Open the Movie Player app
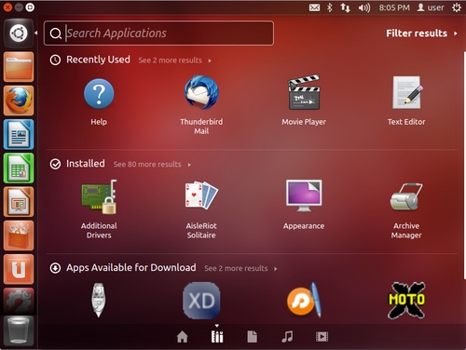This screenshot has width=466, height=350. 304,92
